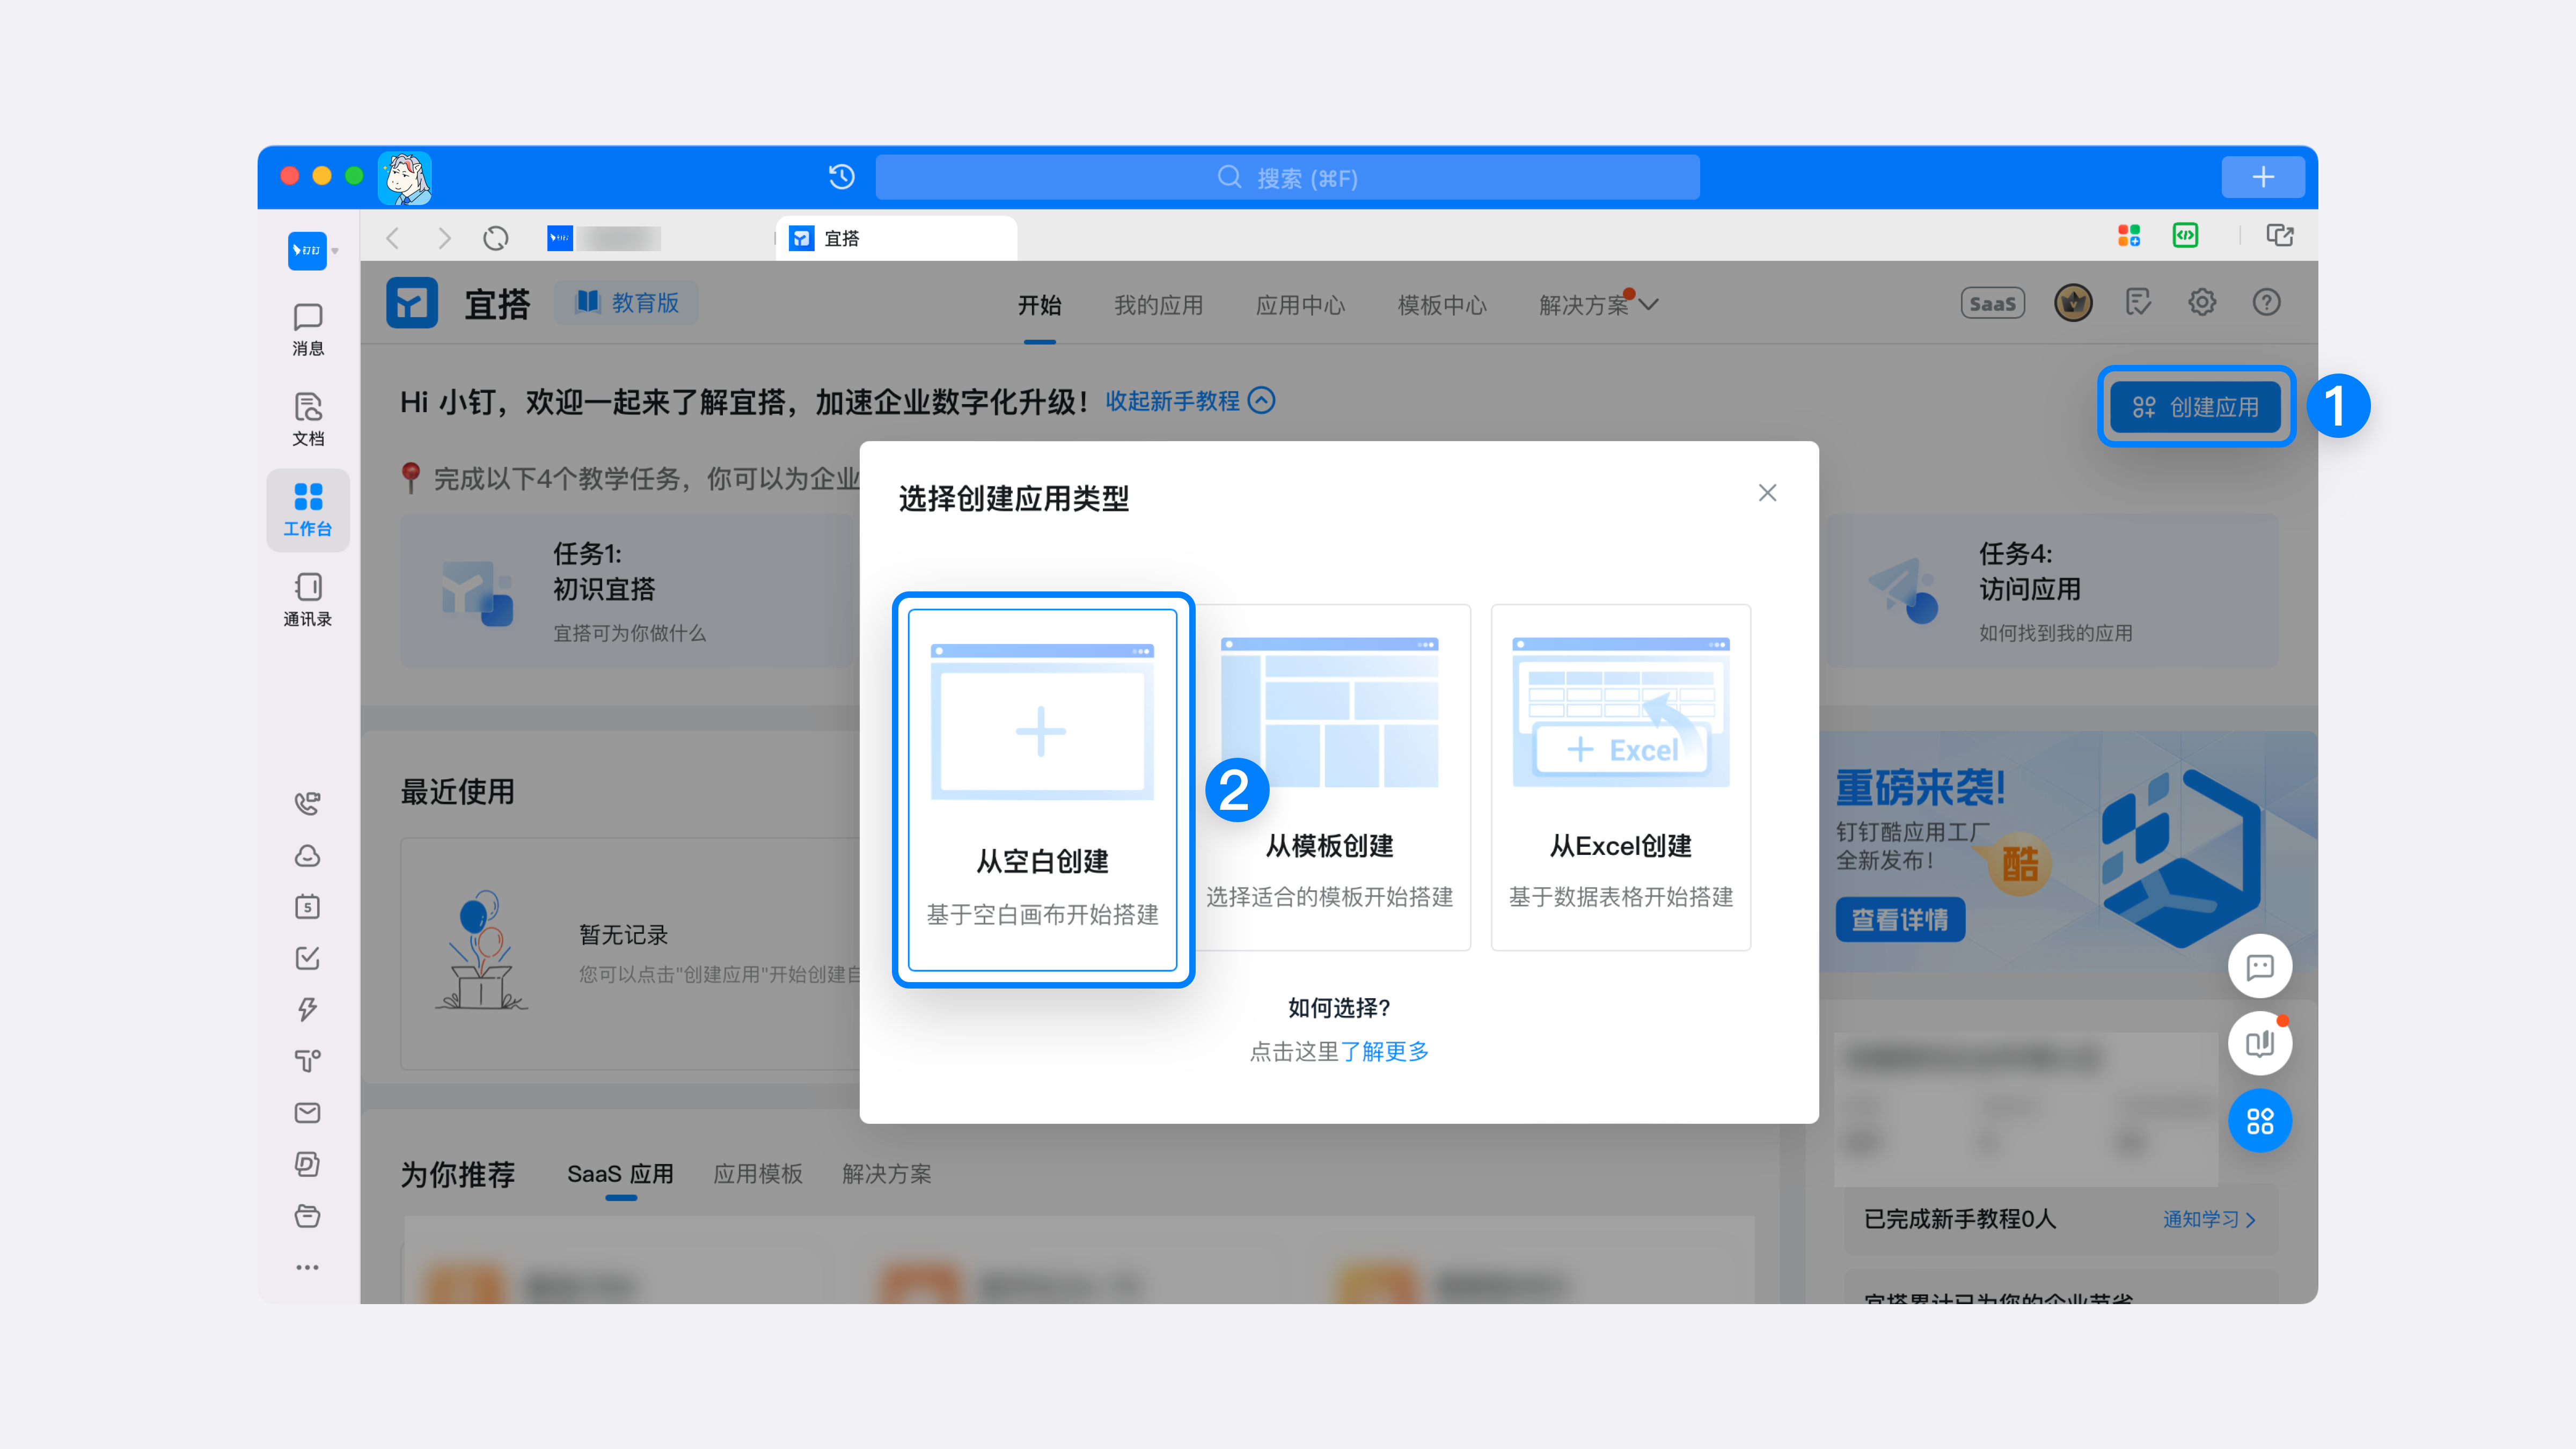Open the 通知学习 link
Viewport: 2576px width, 1449px height.
[x=2210, y=1219]
